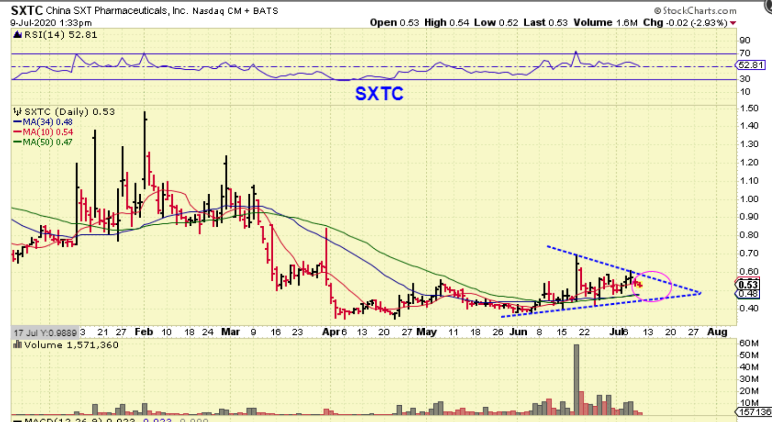This screenshot has width=772, height=422.
Task: Click the 50M volume axis label
Action: (x=749, y=355)
